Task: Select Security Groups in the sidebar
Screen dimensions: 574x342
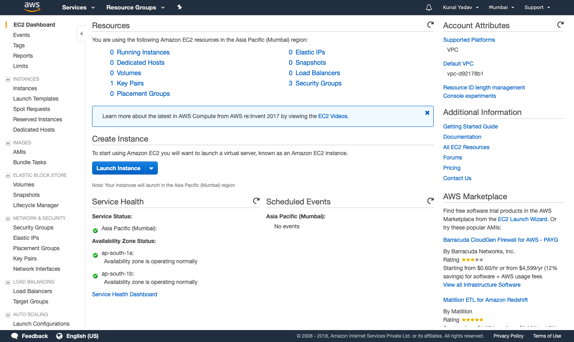Action: pos(33,227)
